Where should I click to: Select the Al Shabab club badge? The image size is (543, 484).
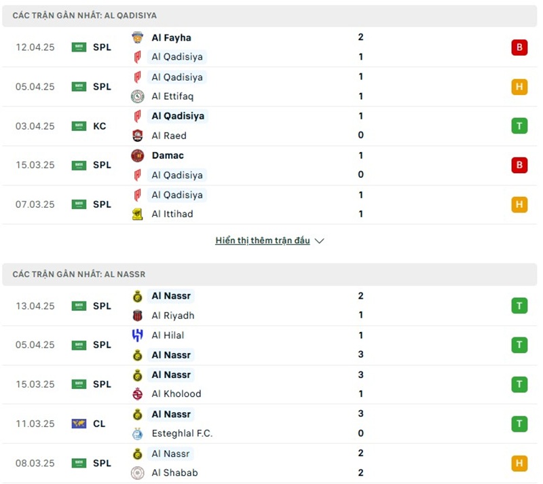[x=139, y=473]
